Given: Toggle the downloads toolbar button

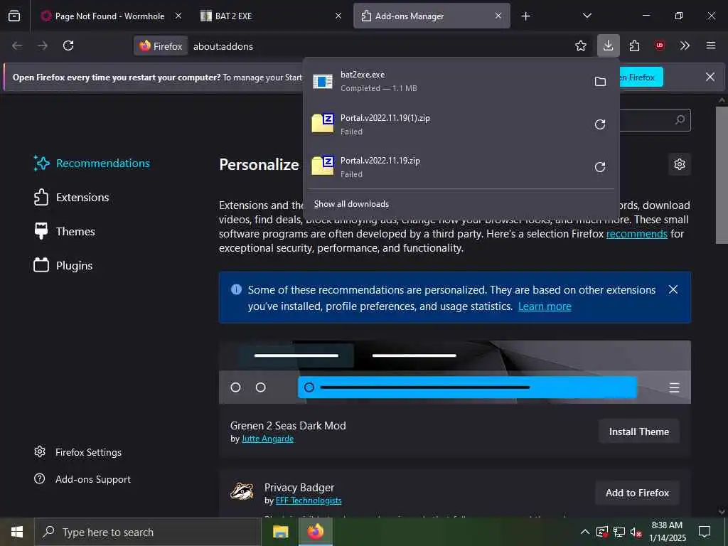Looking at the screenshot, I should [x=609, y=45].
